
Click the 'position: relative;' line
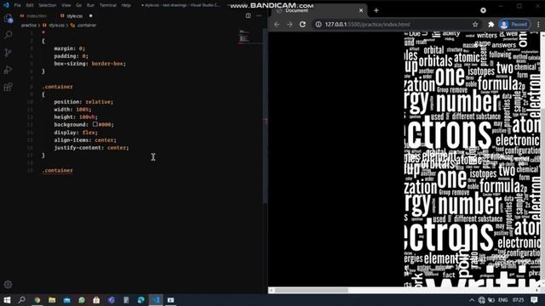[83, 102]
